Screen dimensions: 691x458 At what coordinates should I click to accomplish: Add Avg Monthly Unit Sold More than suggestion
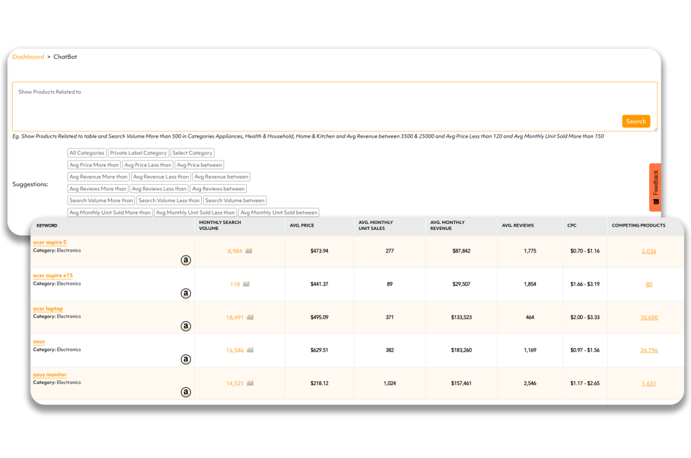110,212
